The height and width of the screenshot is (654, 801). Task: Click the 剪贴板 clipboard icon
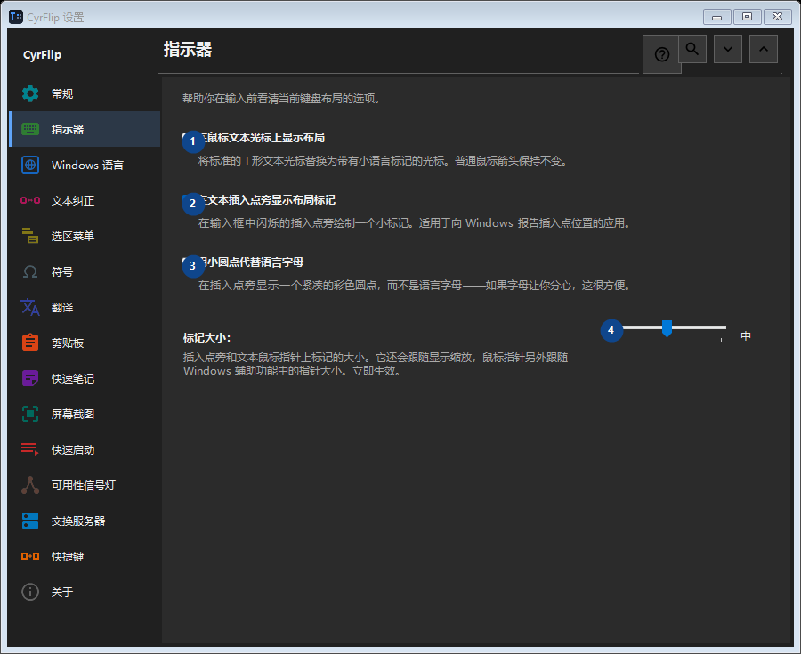[30, 343]
